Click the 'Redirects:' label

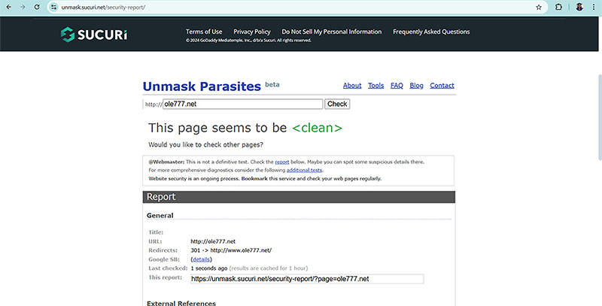click(x=163, y=250)
